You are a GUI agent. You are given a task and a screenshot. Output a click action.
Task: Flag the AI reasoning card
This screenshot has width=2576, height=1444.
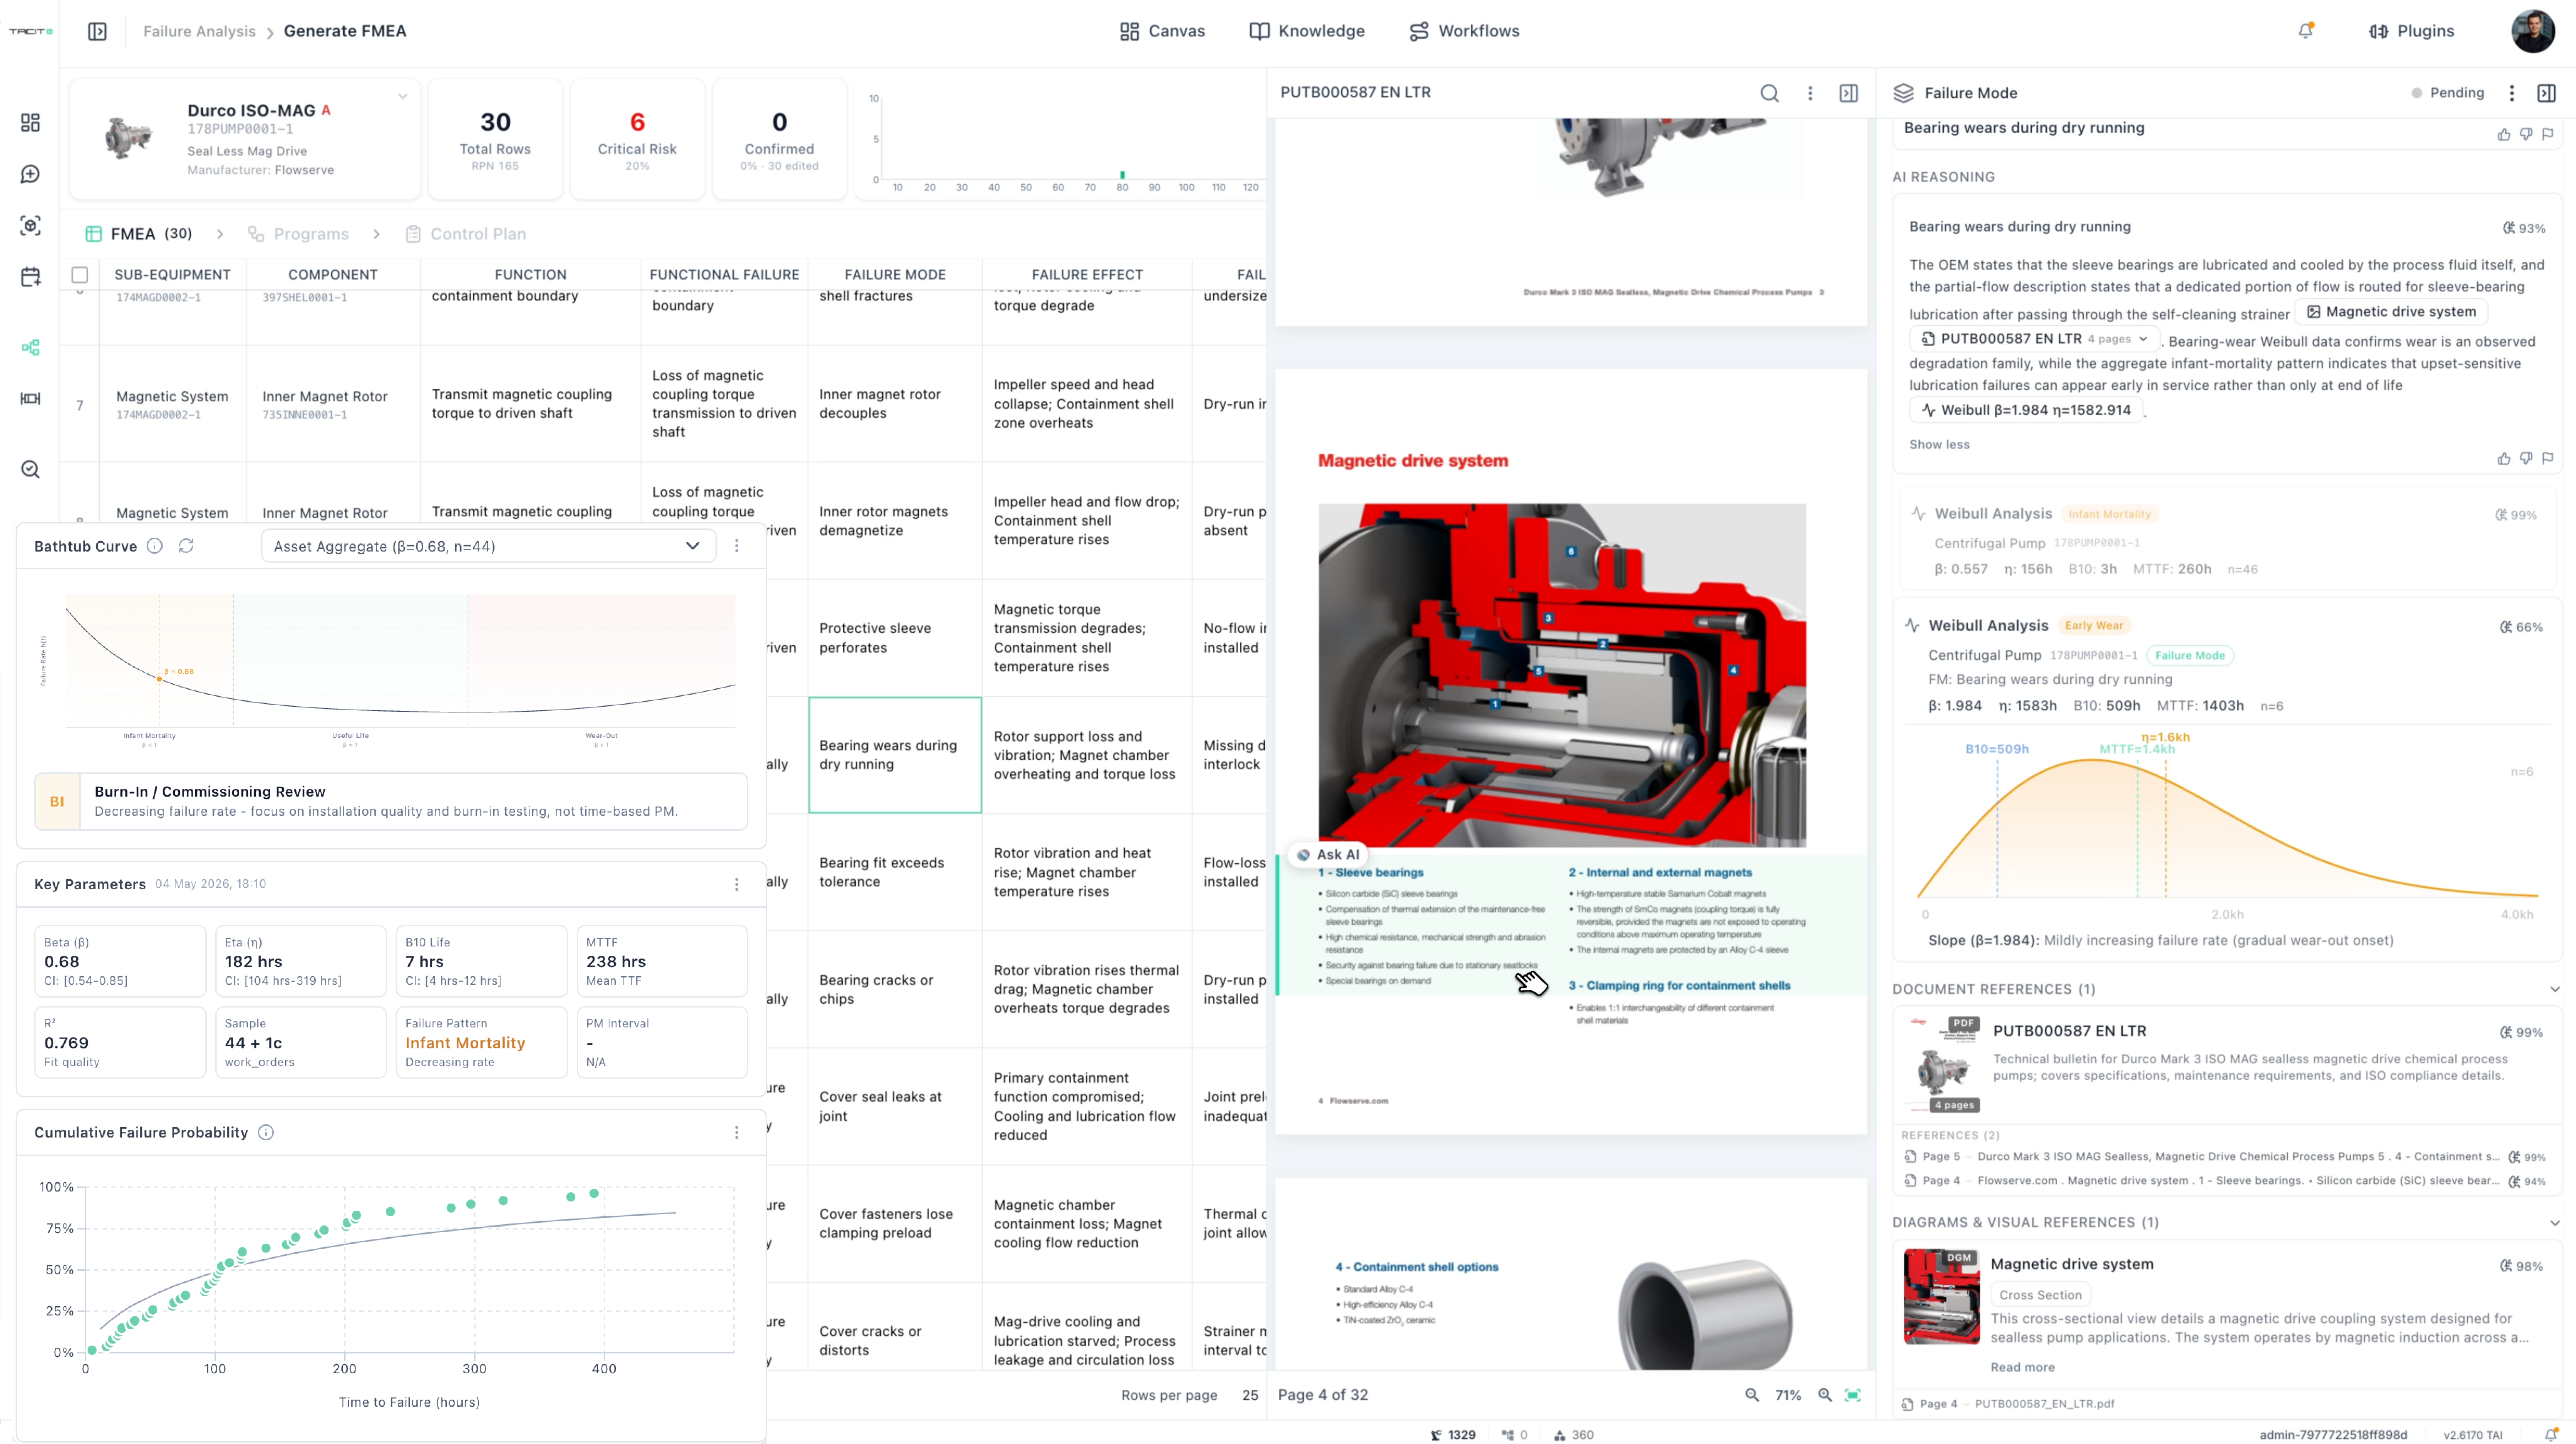2548,459
